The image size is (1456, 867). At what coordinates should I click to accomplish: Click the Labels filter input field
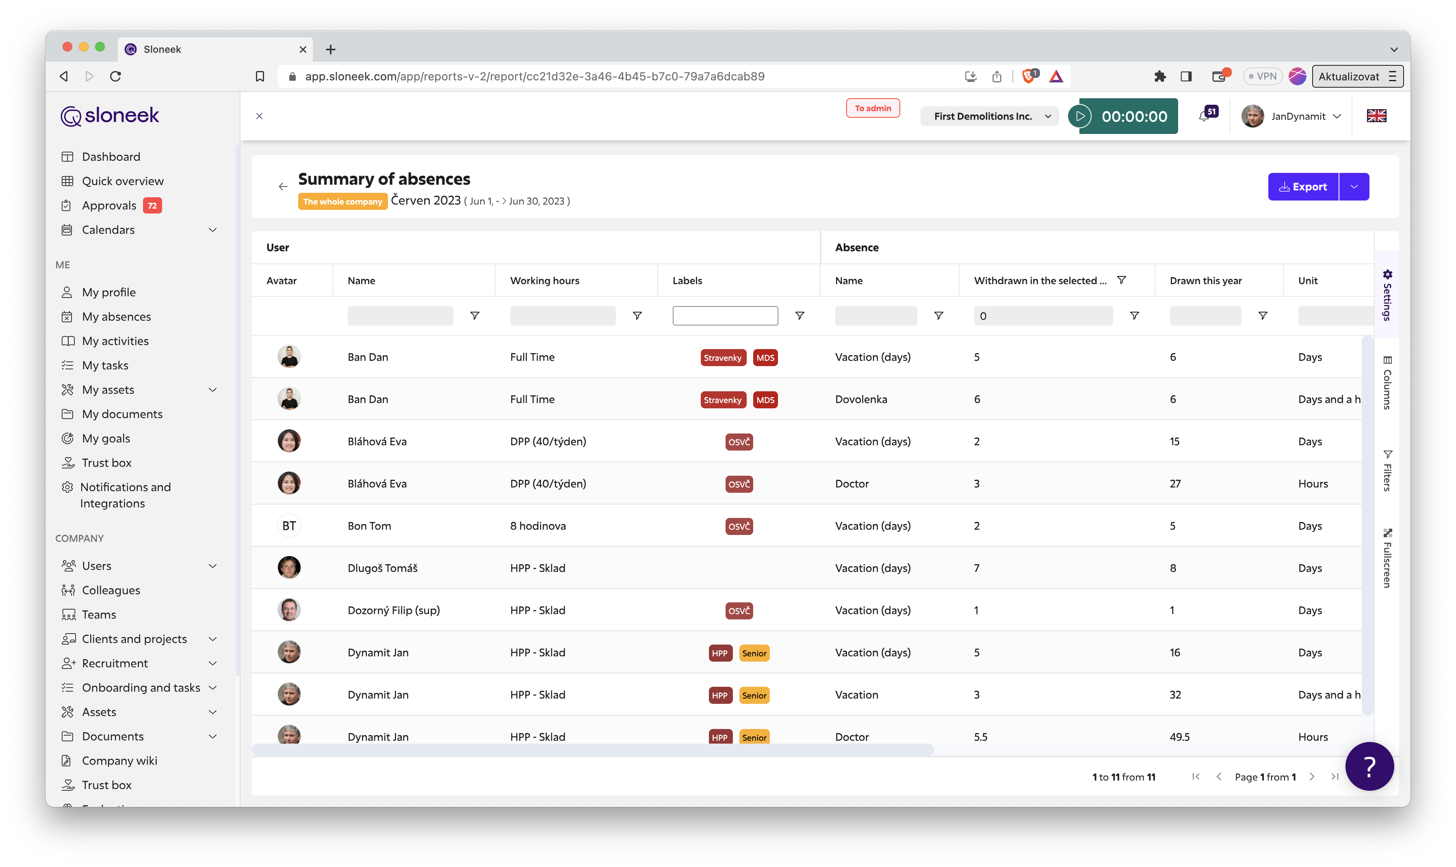pos(725,315)
